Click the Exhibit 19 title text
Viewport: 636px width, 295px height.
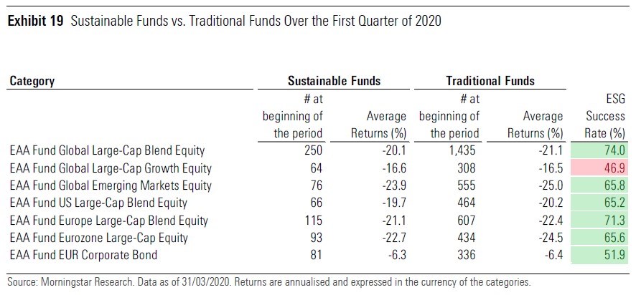pyautogui.click(x=224, y=21)
